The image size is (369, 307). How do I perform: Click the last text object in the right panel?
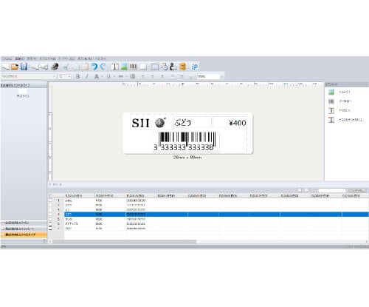point(345,120)
